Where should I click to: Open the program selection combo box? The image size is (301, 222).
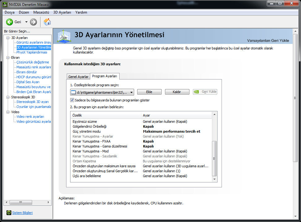102,92
